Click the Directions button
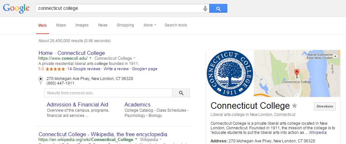 (325, 106)
